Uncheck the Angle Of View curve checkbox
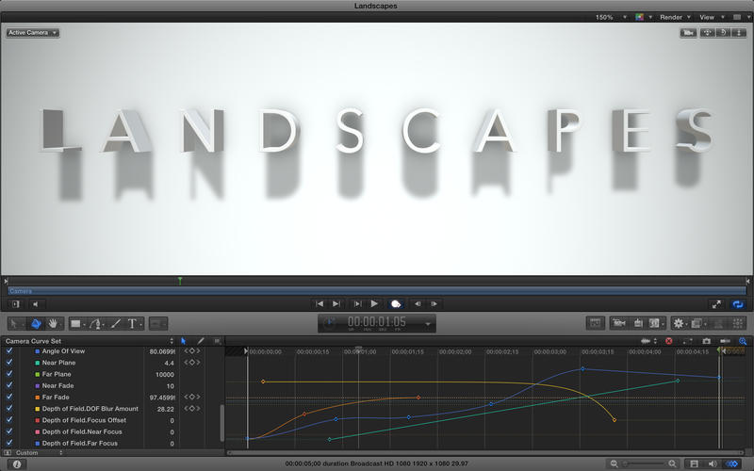The image size is (754, 471). (x=9, y=350)
